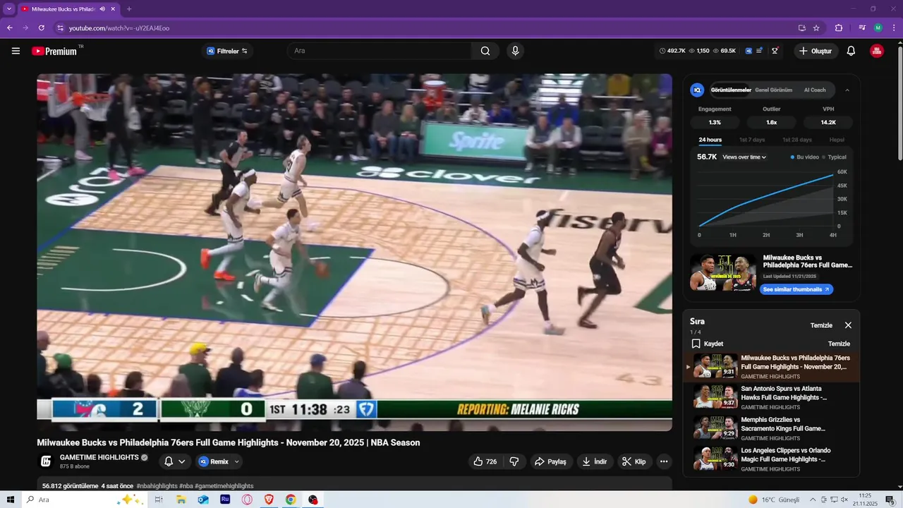Open the YouTube hamburger guide menu
The image size is (903, 508).
pos(16,51)
